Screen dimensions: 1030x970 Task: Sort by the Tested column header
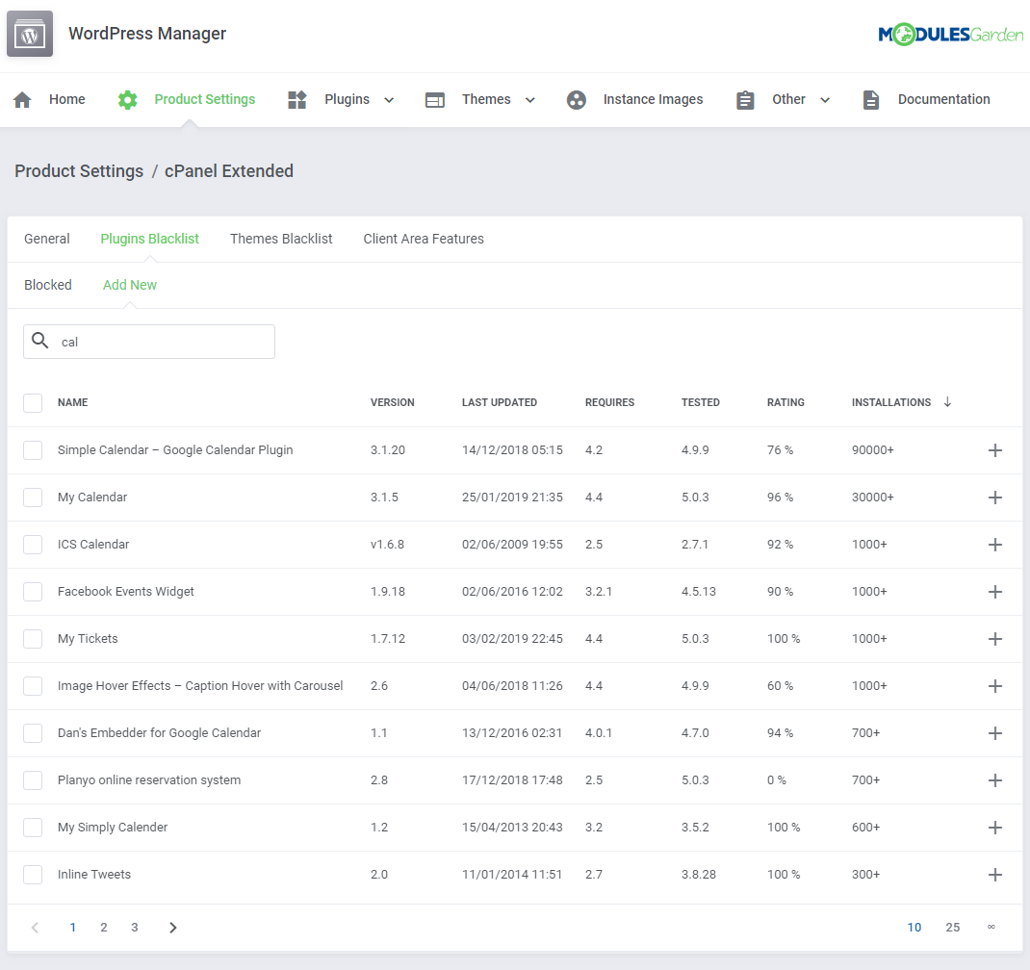tap(700, 402)
